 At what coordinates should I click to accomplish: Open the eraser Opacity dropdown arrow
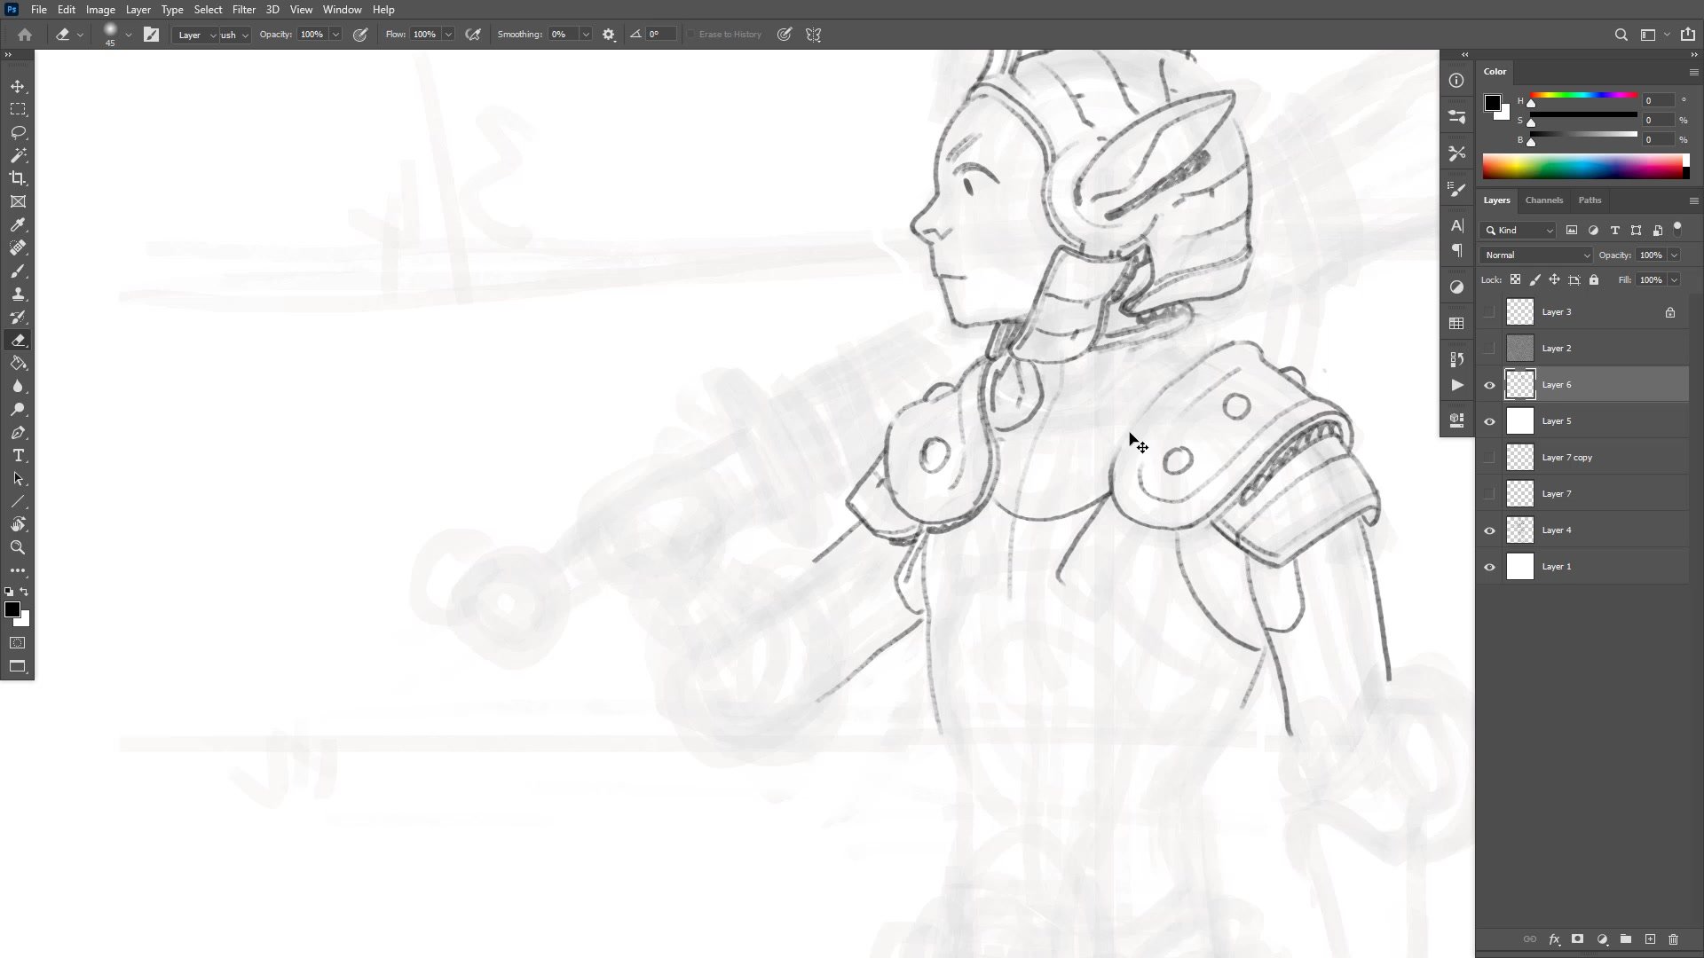point(335,35)
